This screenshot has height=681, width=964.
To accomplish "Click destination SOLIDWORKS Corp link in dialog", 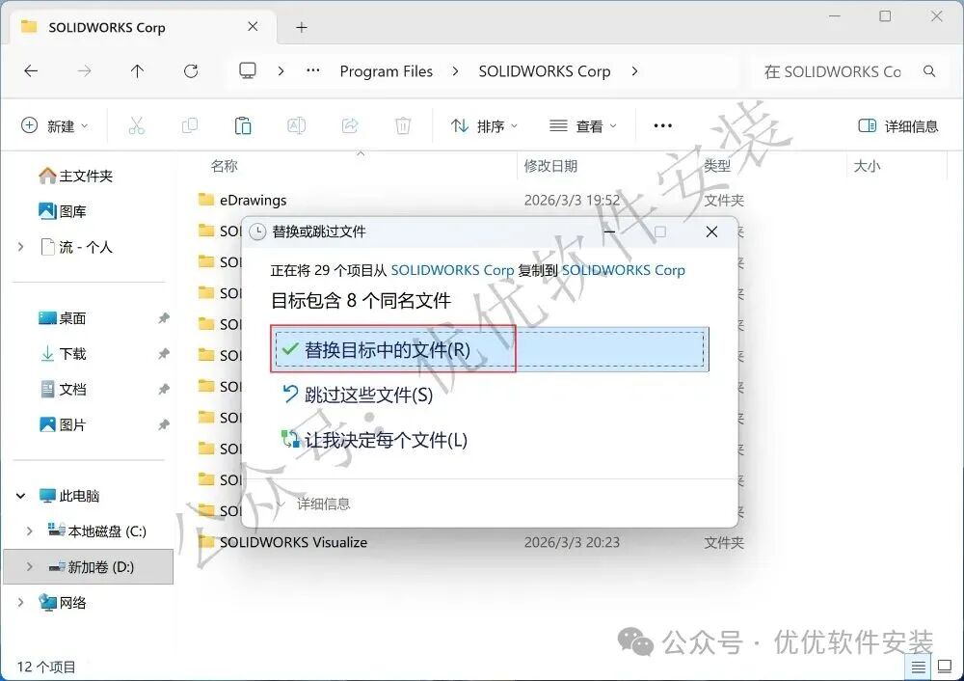I will tap(623, 270).
